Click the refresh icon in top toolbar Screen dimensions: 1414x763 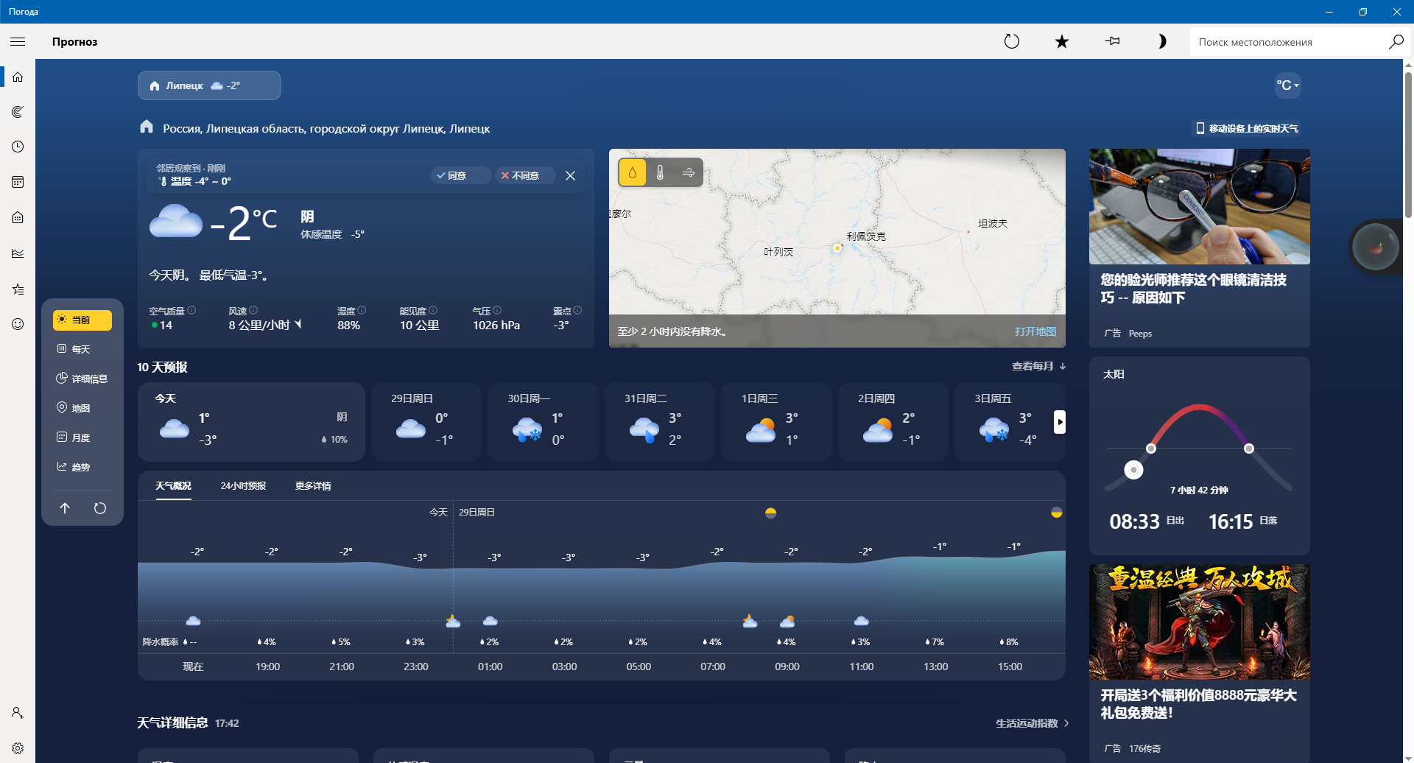pyautogui.click(x=1012, y=41)
